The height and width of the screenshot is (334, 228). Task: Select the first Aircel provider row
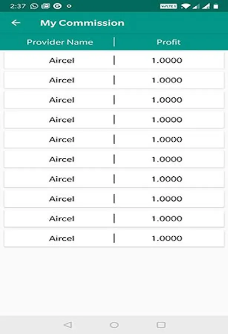[62, 60]
